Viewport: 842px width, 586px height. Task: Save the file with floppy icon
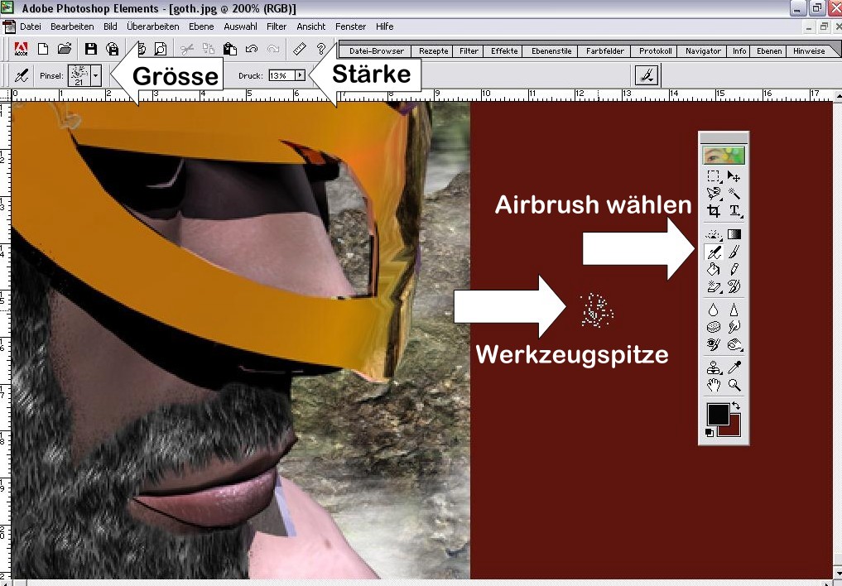tap(91, 49)
